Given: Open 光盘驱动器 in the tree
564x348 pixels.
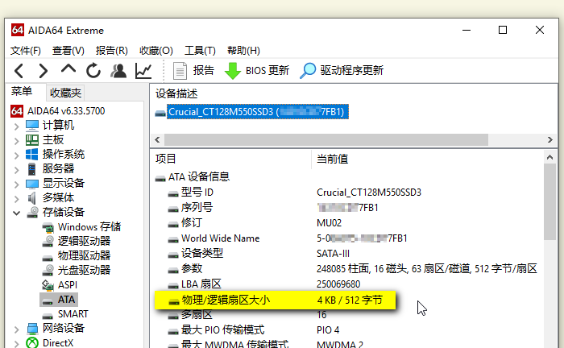Looking at the screenshot, I should click(77, 270).
